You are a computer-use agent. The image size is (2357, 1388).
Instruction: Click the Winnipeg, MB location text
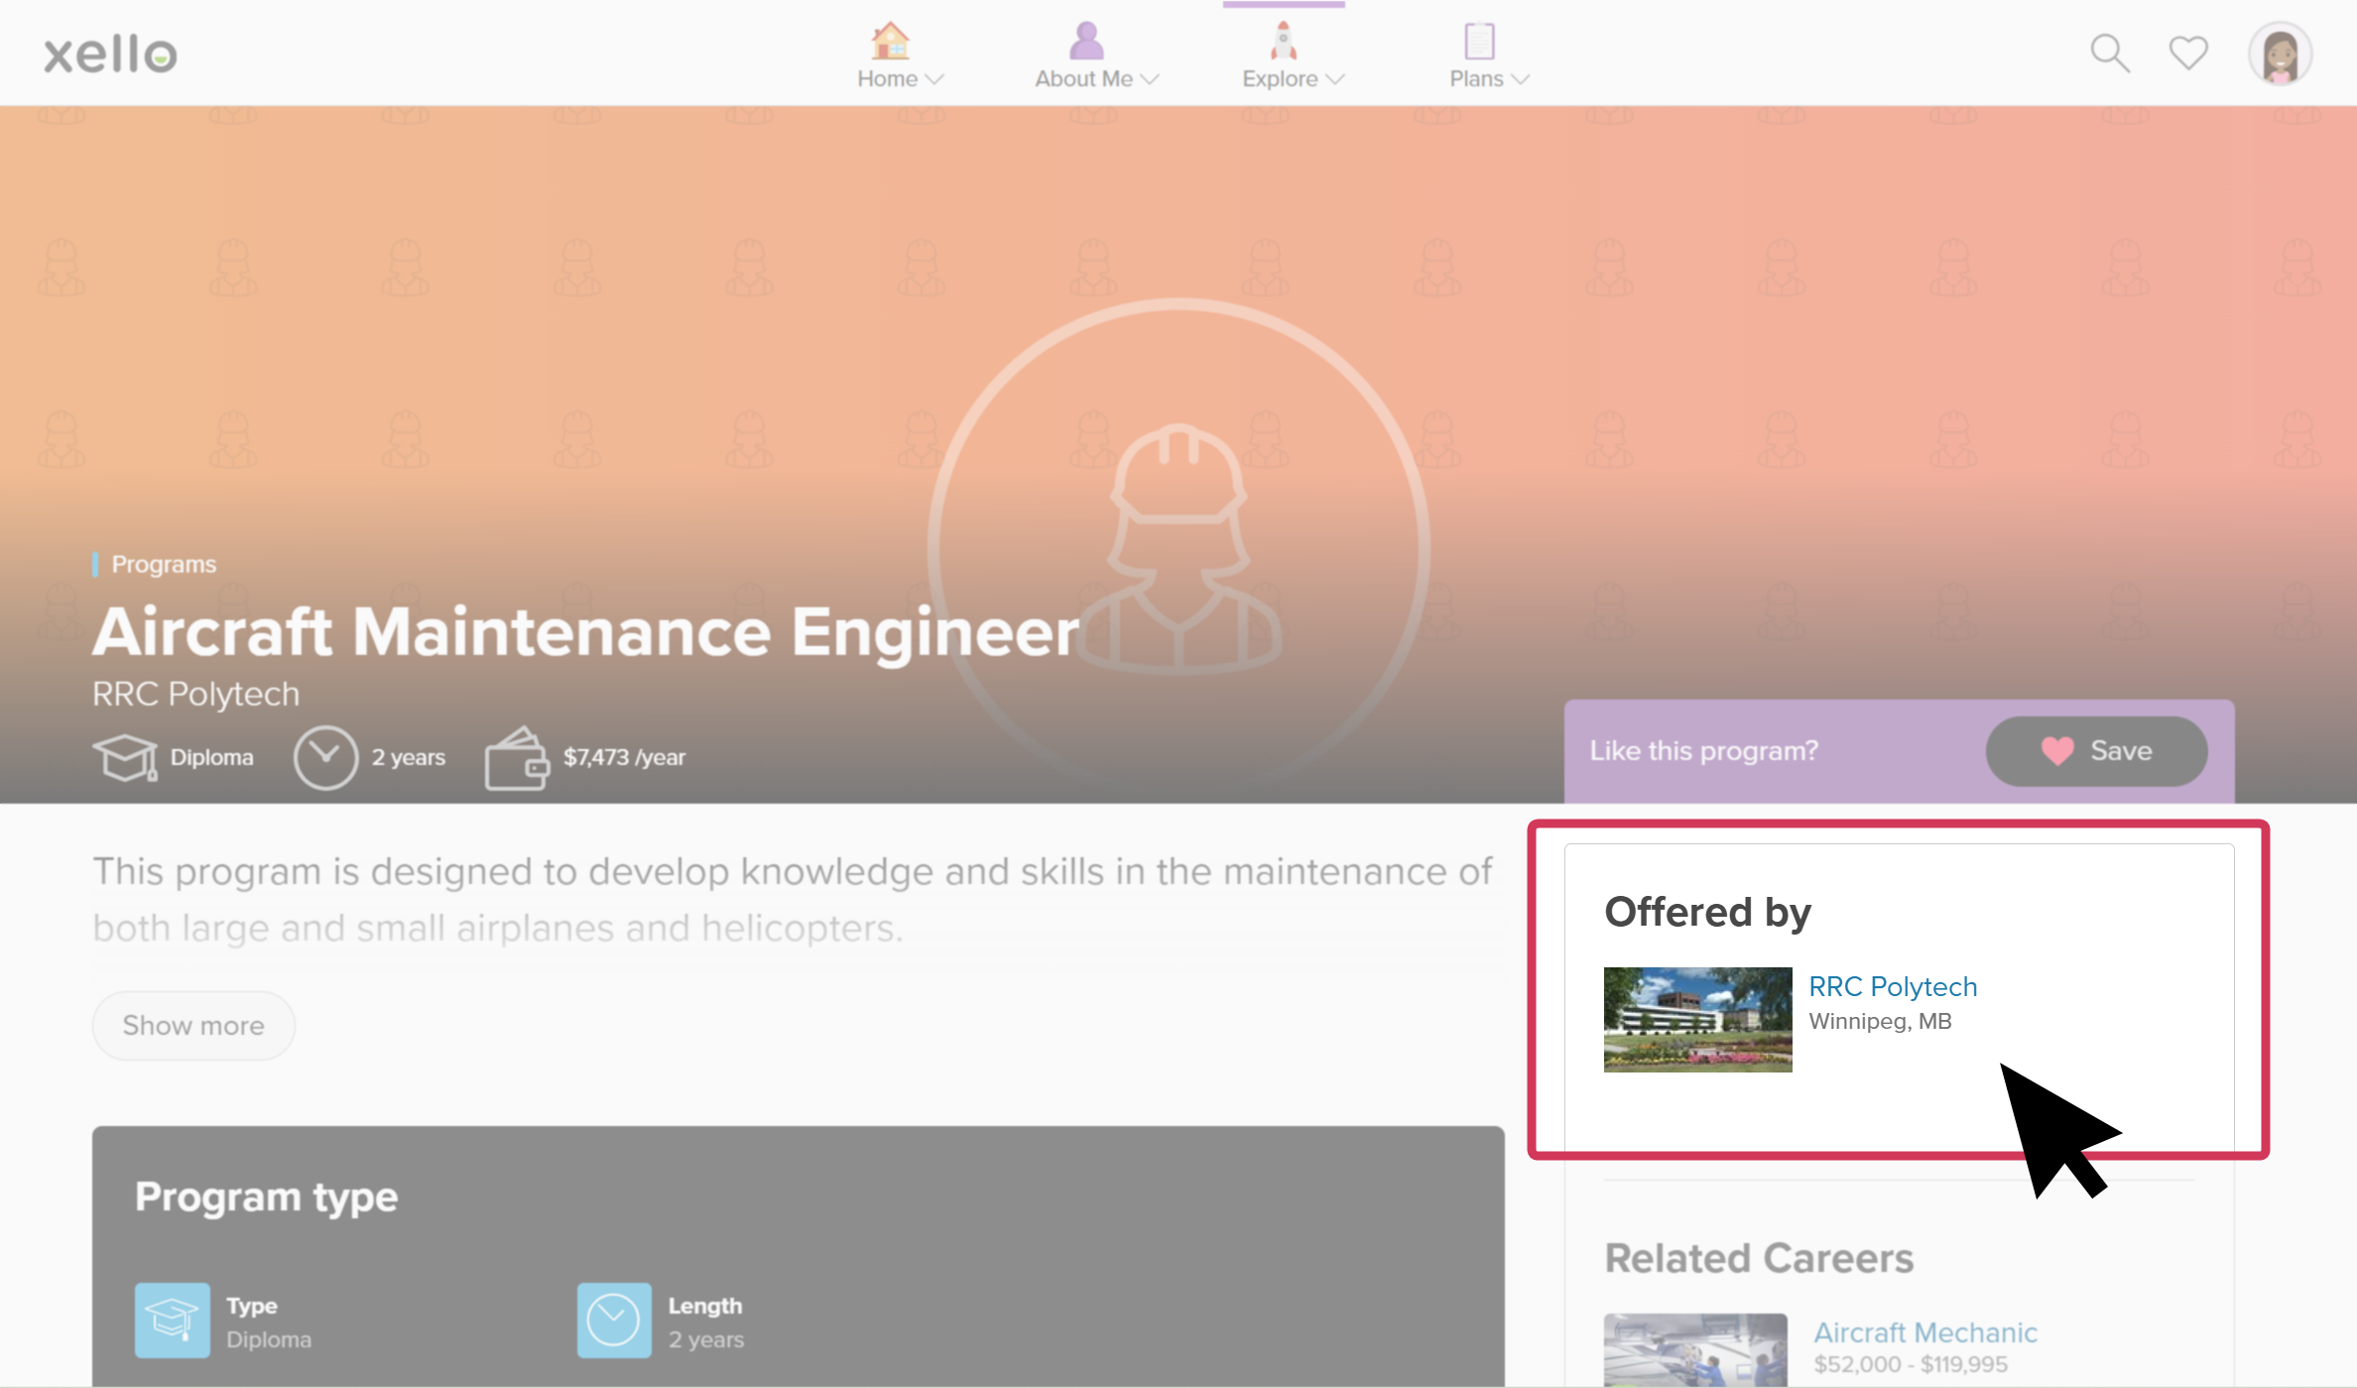click(1880, 1021)
